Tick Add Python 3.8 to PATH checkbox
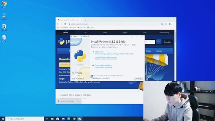215x121 pixels. (92, 78)
